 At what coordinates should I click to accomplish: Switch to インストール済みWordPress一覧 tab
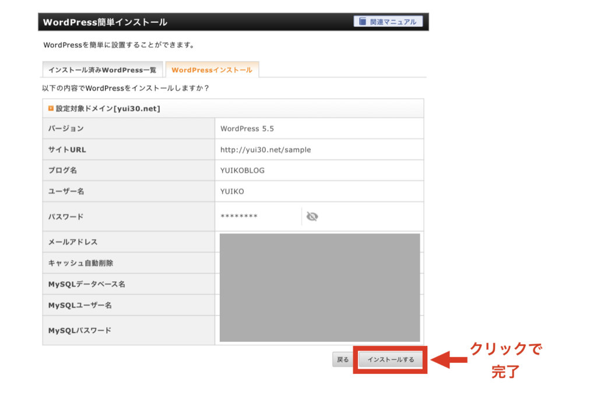[x=102, y=70]
